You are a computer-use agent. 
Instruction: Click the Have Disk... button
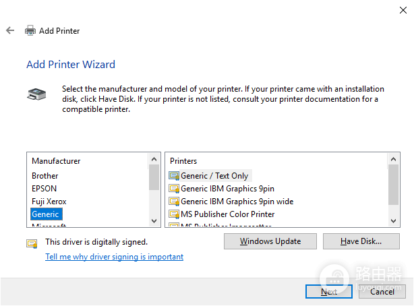[x=361, y=241]
